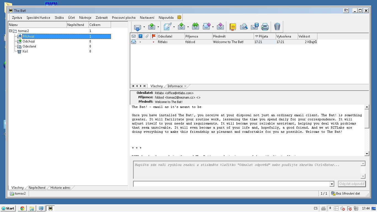
Task: Close the Informace tab with its X
Action: pos(185,86)
